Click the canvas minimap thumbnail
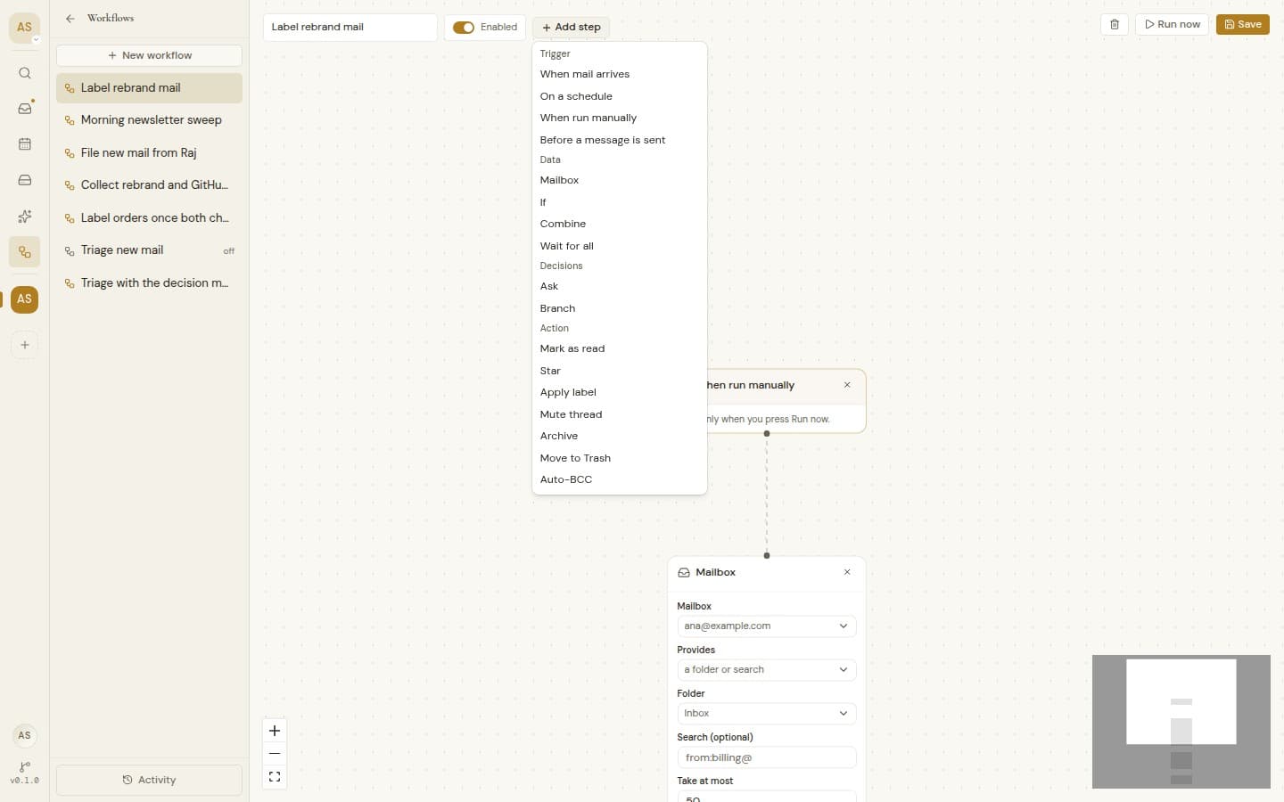This screenshot has width=1284, height=802. [x=1181, y=722]
